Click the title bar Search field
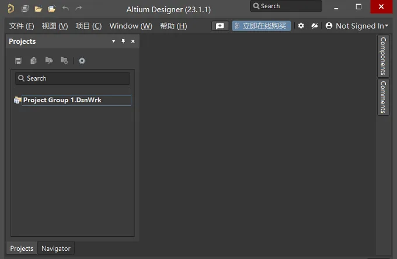Image resolution: width=397 pixels, height=259 pixels. click(x=286, y=6)
